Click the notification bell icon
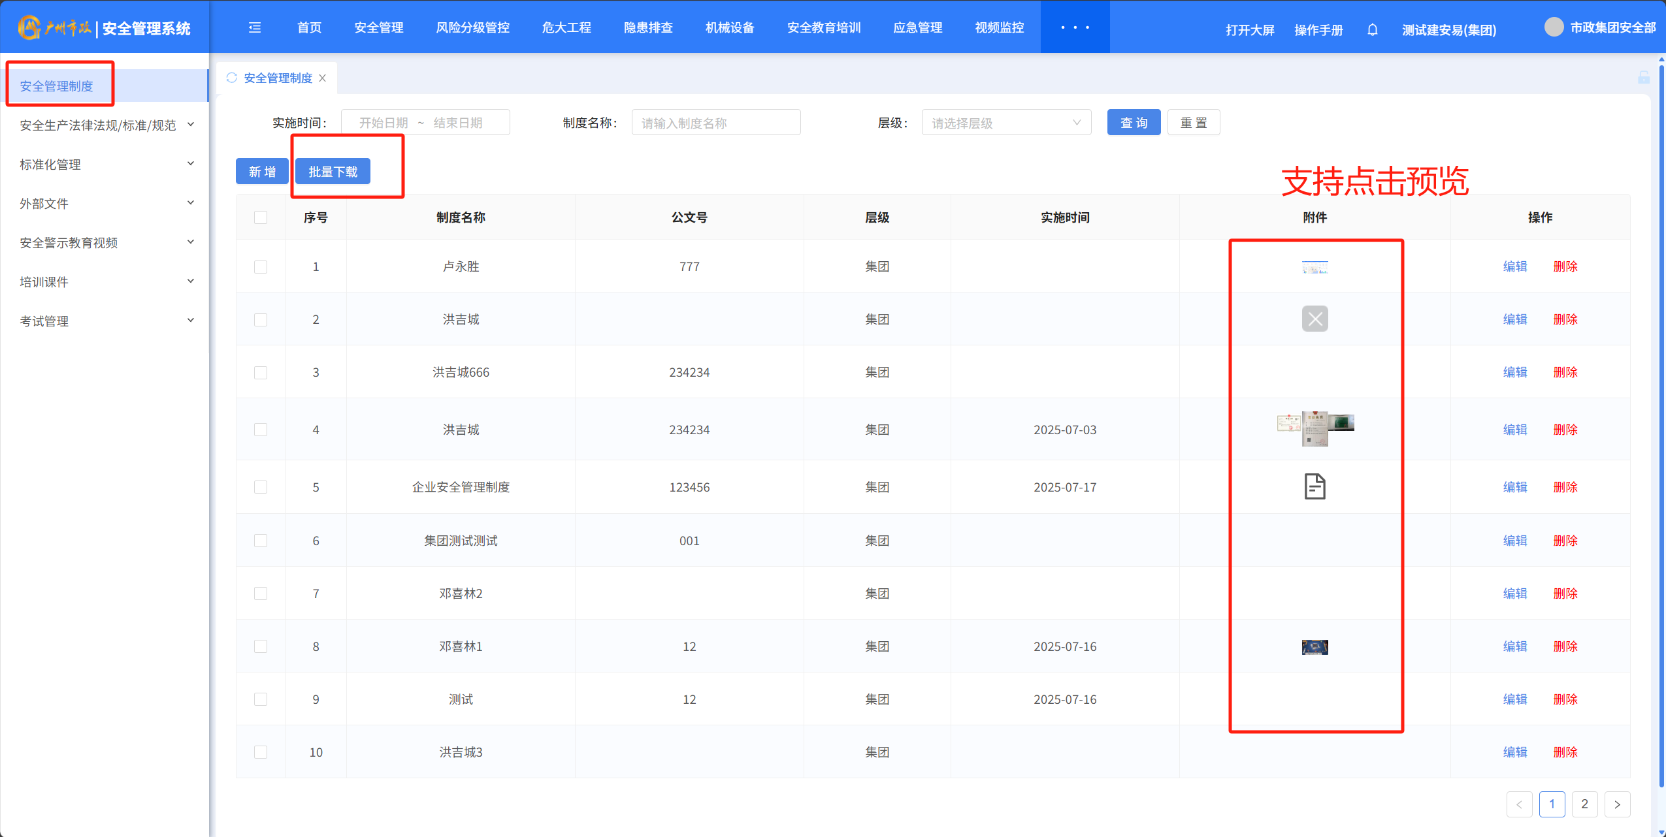Image resolution: width=1666 pixels, height=837 pixels. [x=1372, y=30]
